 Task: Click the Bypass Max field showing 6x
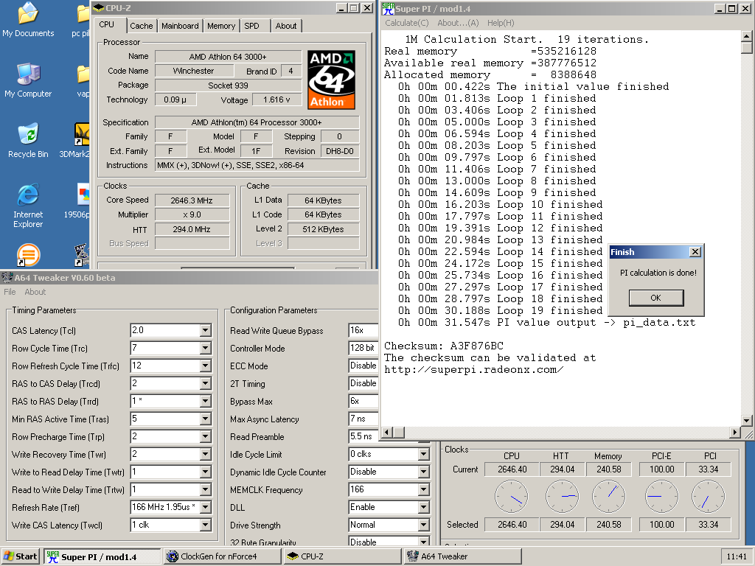[x=363, y=401]
